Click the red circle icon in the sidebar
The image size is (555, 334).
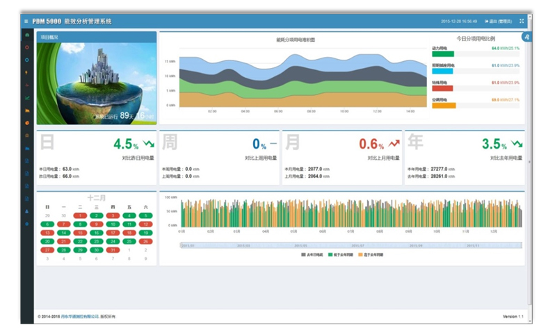(26, 47)
